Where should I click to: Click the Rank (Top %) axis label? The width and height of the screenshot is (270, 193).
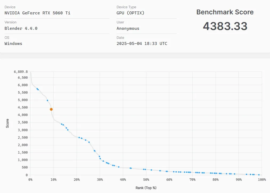point(146,188)
